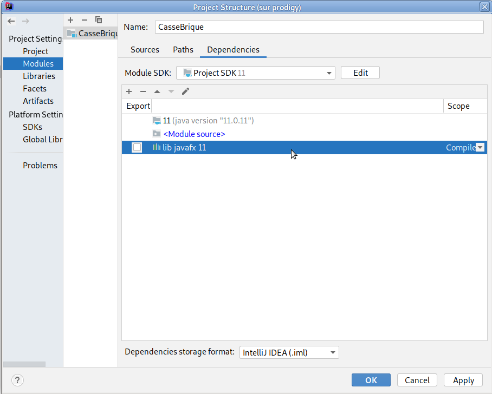Switch to the Sources tab
The image size is (492, 394).
145,50
